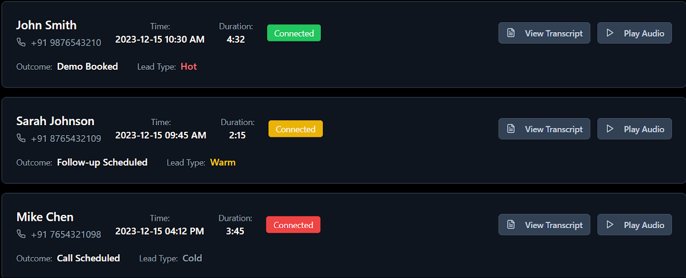Click the document icon in John Smith's View Transcript
Viewport: 686px width, 278px height.
(x=511, y=33)
